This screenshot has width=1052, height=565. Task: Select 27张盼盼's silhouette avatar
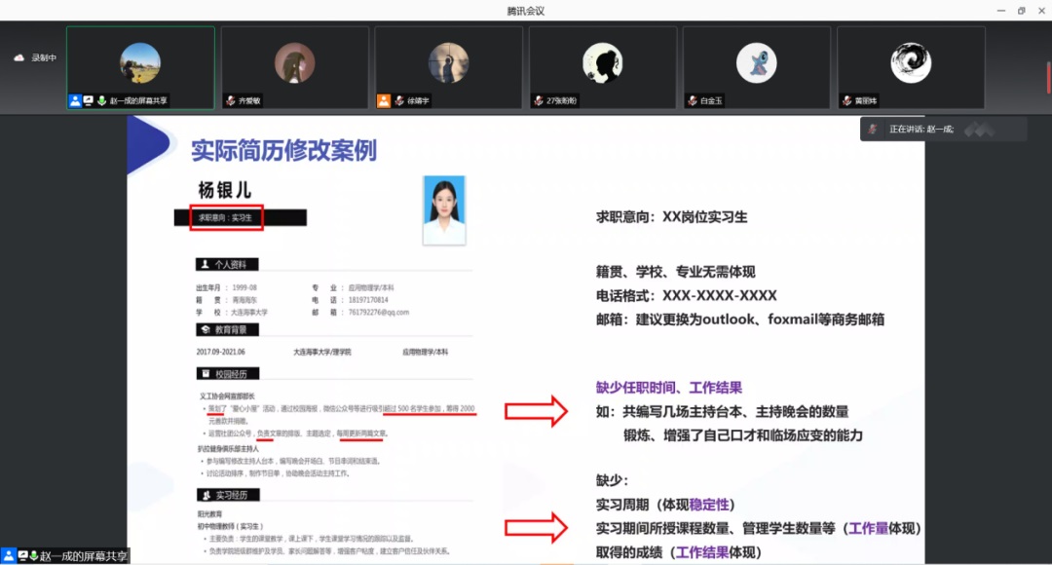(602, 63)
